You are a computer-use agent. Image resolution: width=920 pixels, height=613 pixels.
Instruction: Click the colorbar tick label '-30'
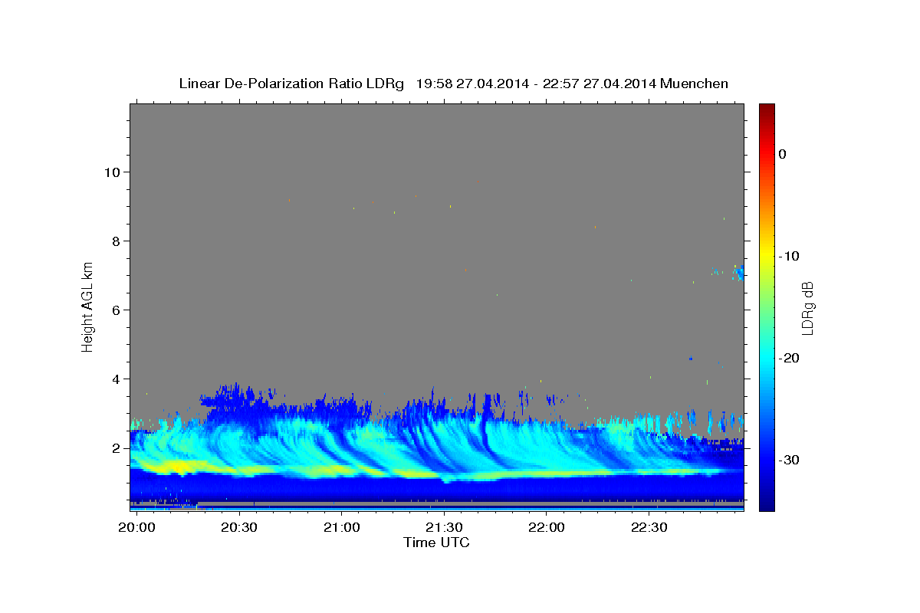[x=789, y=460]
